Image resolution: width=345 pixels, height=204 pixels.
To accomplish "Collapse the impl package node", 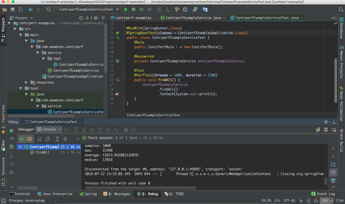I will [44, 59].
